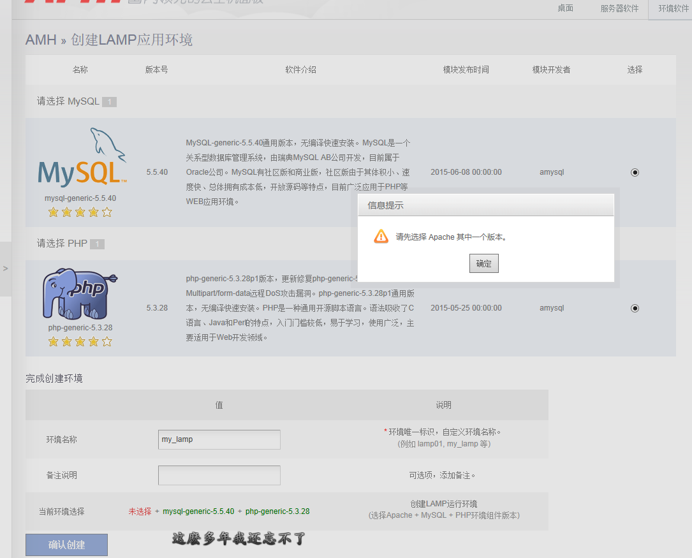Viewport: 692px width, 558px height.
Task: Click the mysql-generic-5.5.40 name under logo
Action: coord(80,198)
